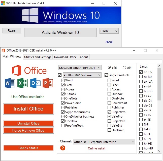Screen dimensions: 163x161
Task: Enable the es-ES language checkbox
Action: coord(141,115)
